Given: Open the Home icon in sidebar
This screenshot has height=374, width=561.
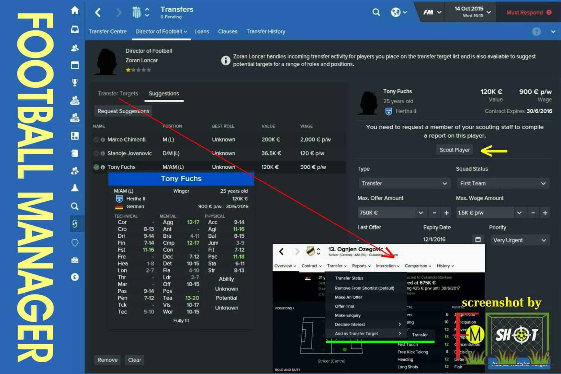Looking at the screenshot, I should [x=75, y=10].
